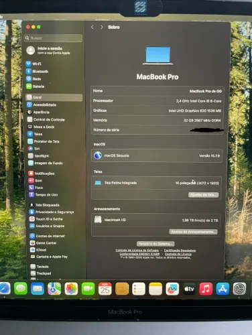Click the macOS Sequoia row
The image size is (252, 335).
tap(157, 155)
